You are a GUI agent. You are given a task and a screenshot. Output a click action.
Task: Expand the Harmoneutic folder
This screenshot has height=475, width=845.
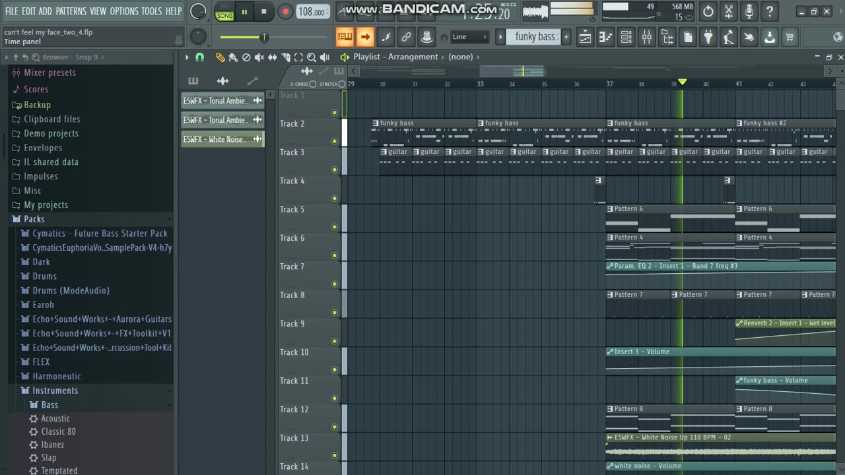(57, 376)
